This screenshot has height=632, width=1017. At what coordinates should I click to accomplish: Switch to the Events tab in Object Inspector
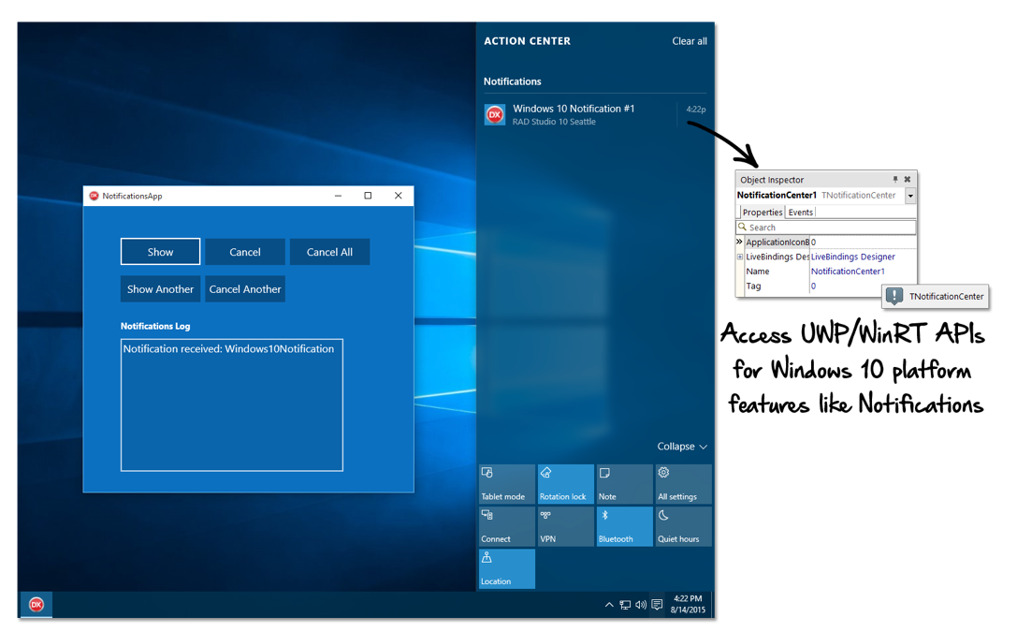[800, 213]
